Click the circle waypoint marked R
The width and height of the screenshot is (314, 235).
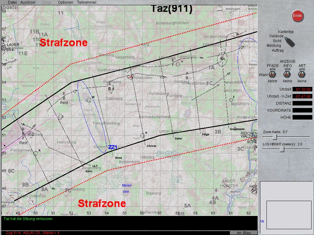pyautogui.click(x=36, y=153)
